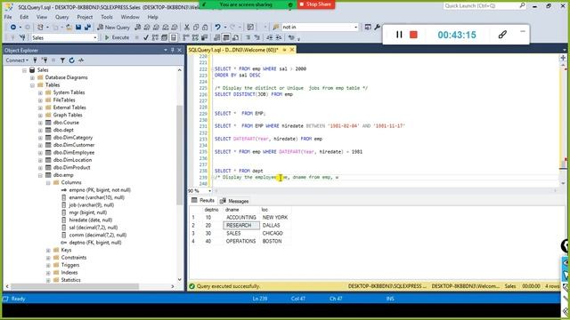Screen dimensions: 570x320
Task: Expand the Indexes folder
Action: 48,273
